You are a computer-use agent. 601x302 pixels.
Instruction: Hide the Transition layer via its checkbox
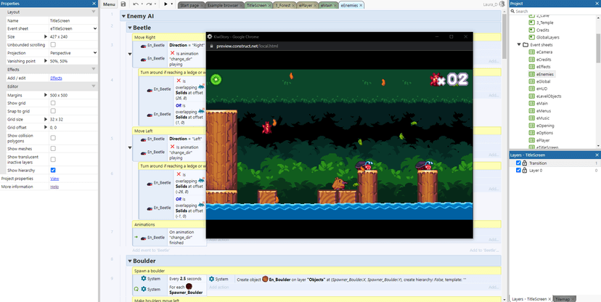(x=518, y=163)
